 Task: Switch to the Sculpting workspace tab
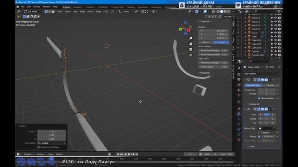tap(90, 7)
